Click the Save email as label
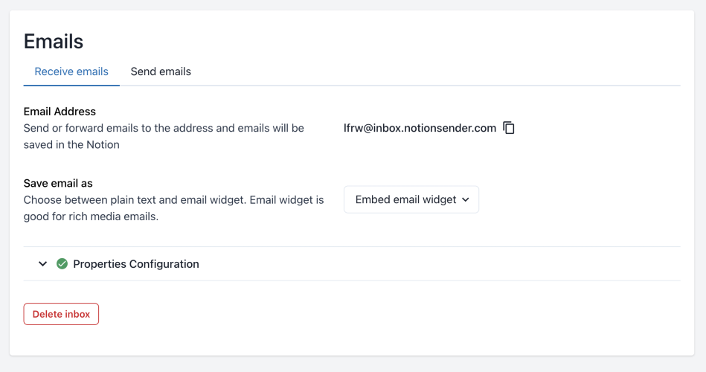 click(x=58, y=183)
